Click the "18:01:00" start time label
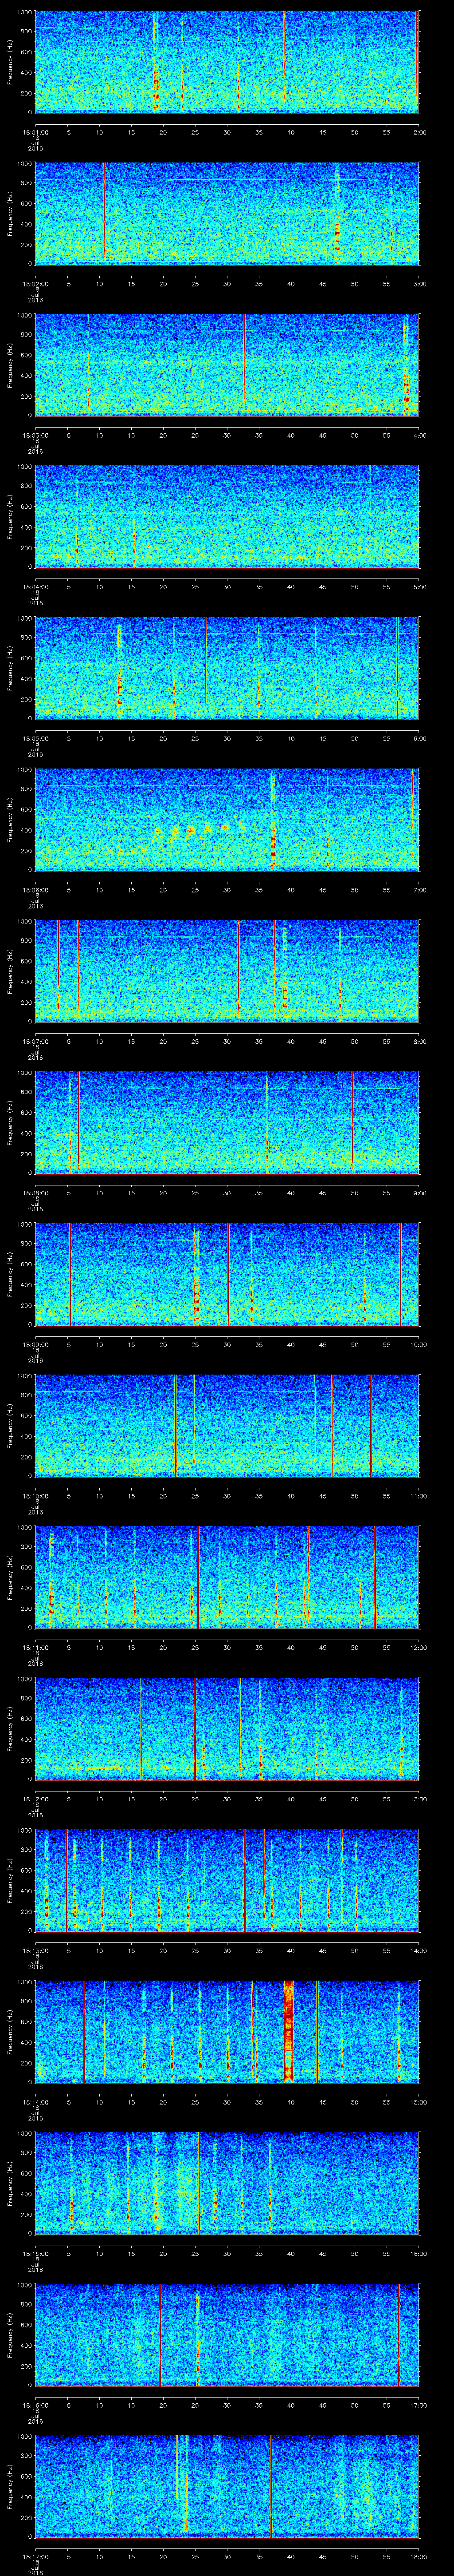The image size is (454, 2576). point(35,132)
